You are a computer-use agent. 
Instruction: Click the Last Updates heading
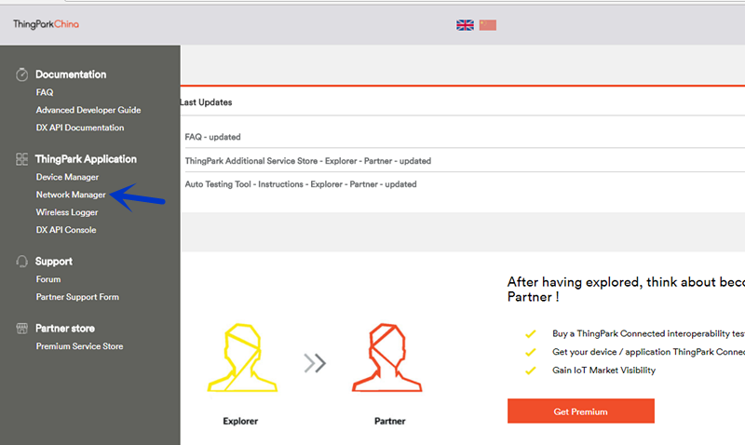coord(206,102)
